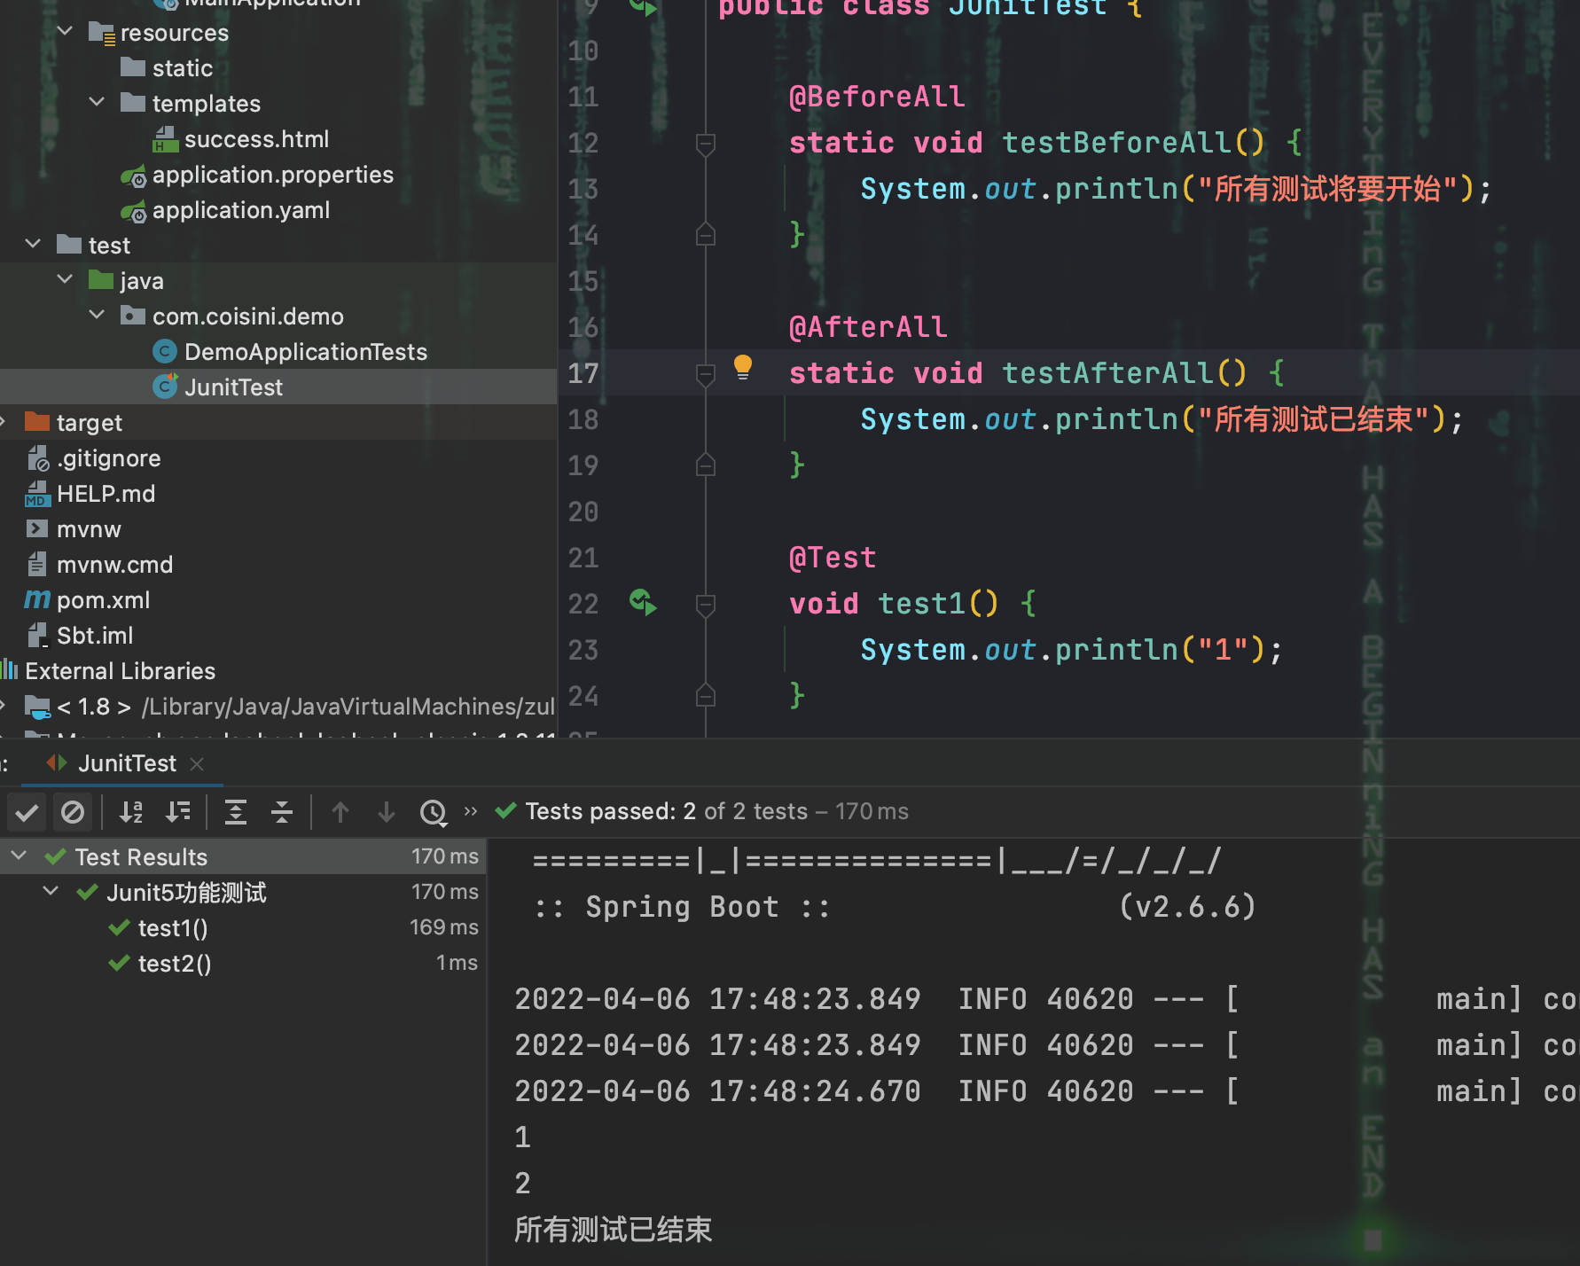Close the JunitTest run tab
Image resolution: width=1580 pixels, height=1266 pixels.
pos(197,764)
